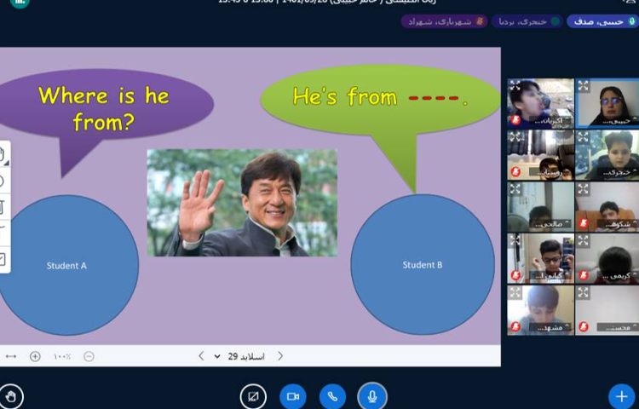Toggle the webcam camera button

[x=292, y=396]
